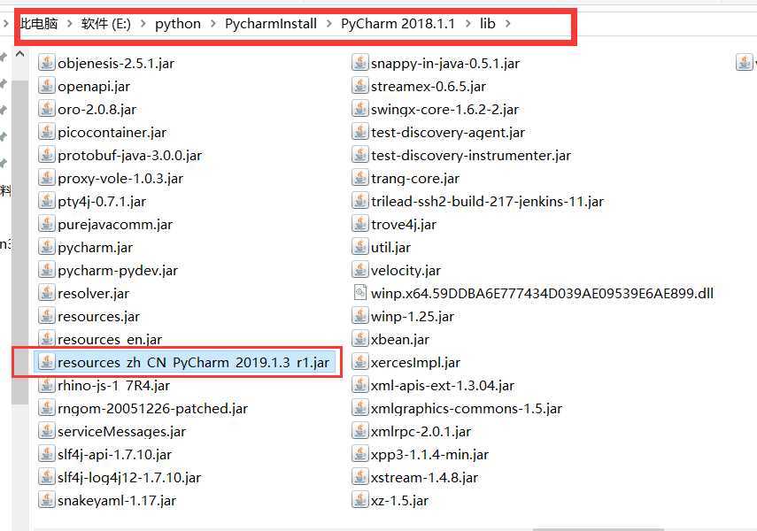Click the horizontal scrollbar at bottom
Viewport: 757px width, 531px height.
[x=599, y=529]
